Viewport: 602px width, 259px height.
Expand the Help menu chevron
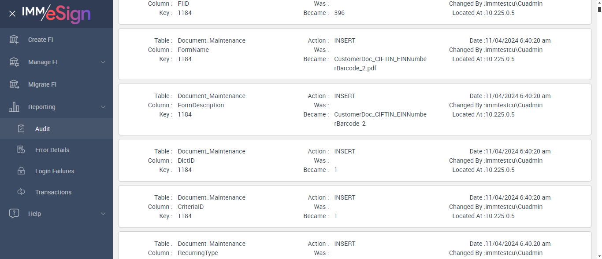point(103,214)
